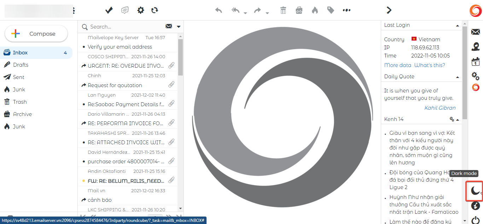Image resolution: width=483 pixels, height=224 pixels.
Task: Click the 'Kahil Gibran' author link
Action: click(440, 108)
